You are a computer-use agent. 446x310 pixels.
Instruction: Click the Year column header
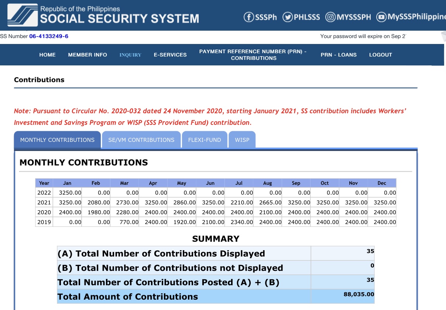pyautogui.click(x=44, y=183)
